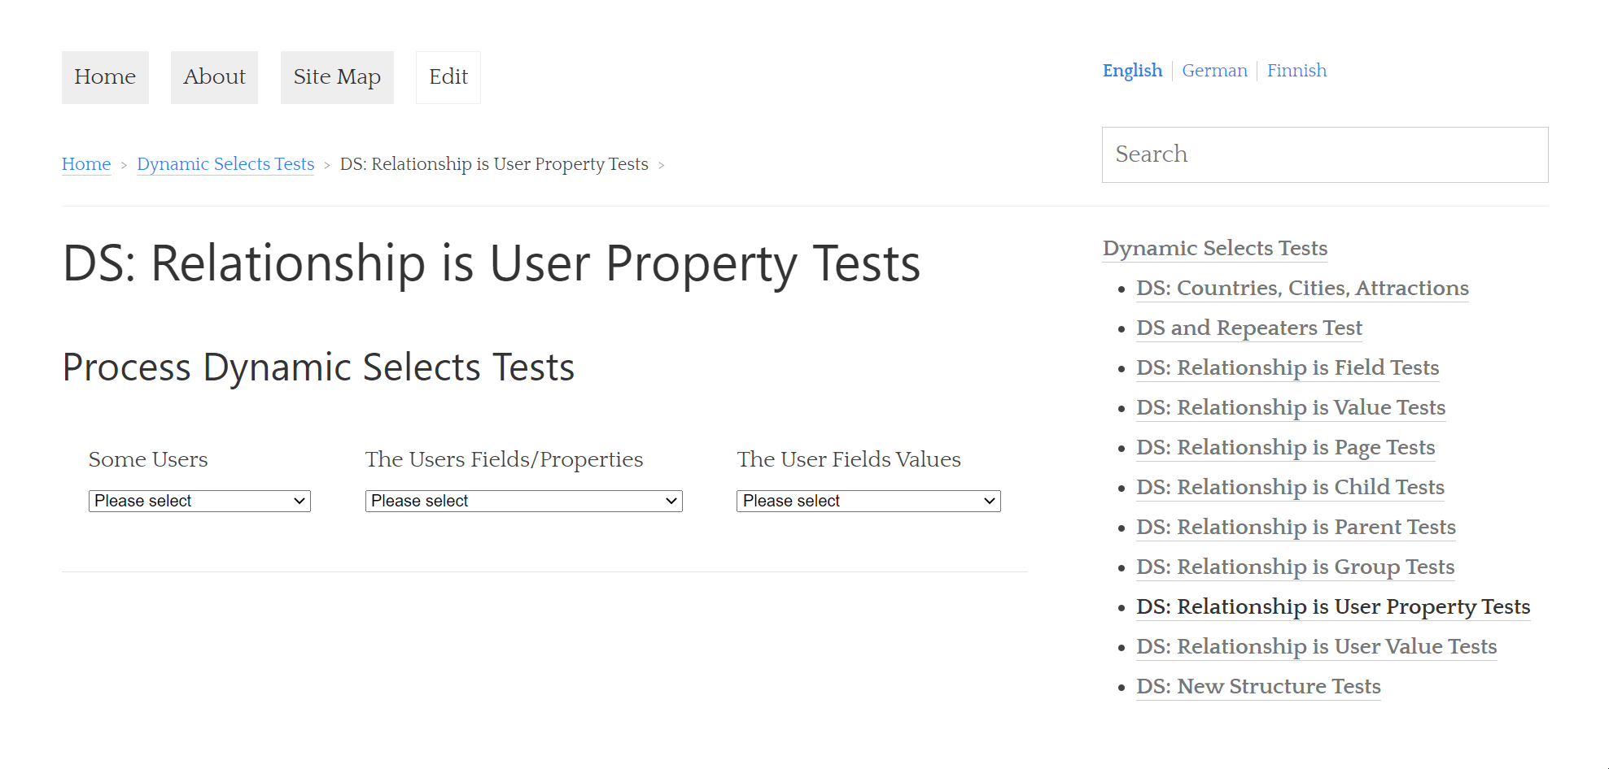Viewport: 1609px width, 769px height.
Task: Select the English language link
Action: point(1132,71)
